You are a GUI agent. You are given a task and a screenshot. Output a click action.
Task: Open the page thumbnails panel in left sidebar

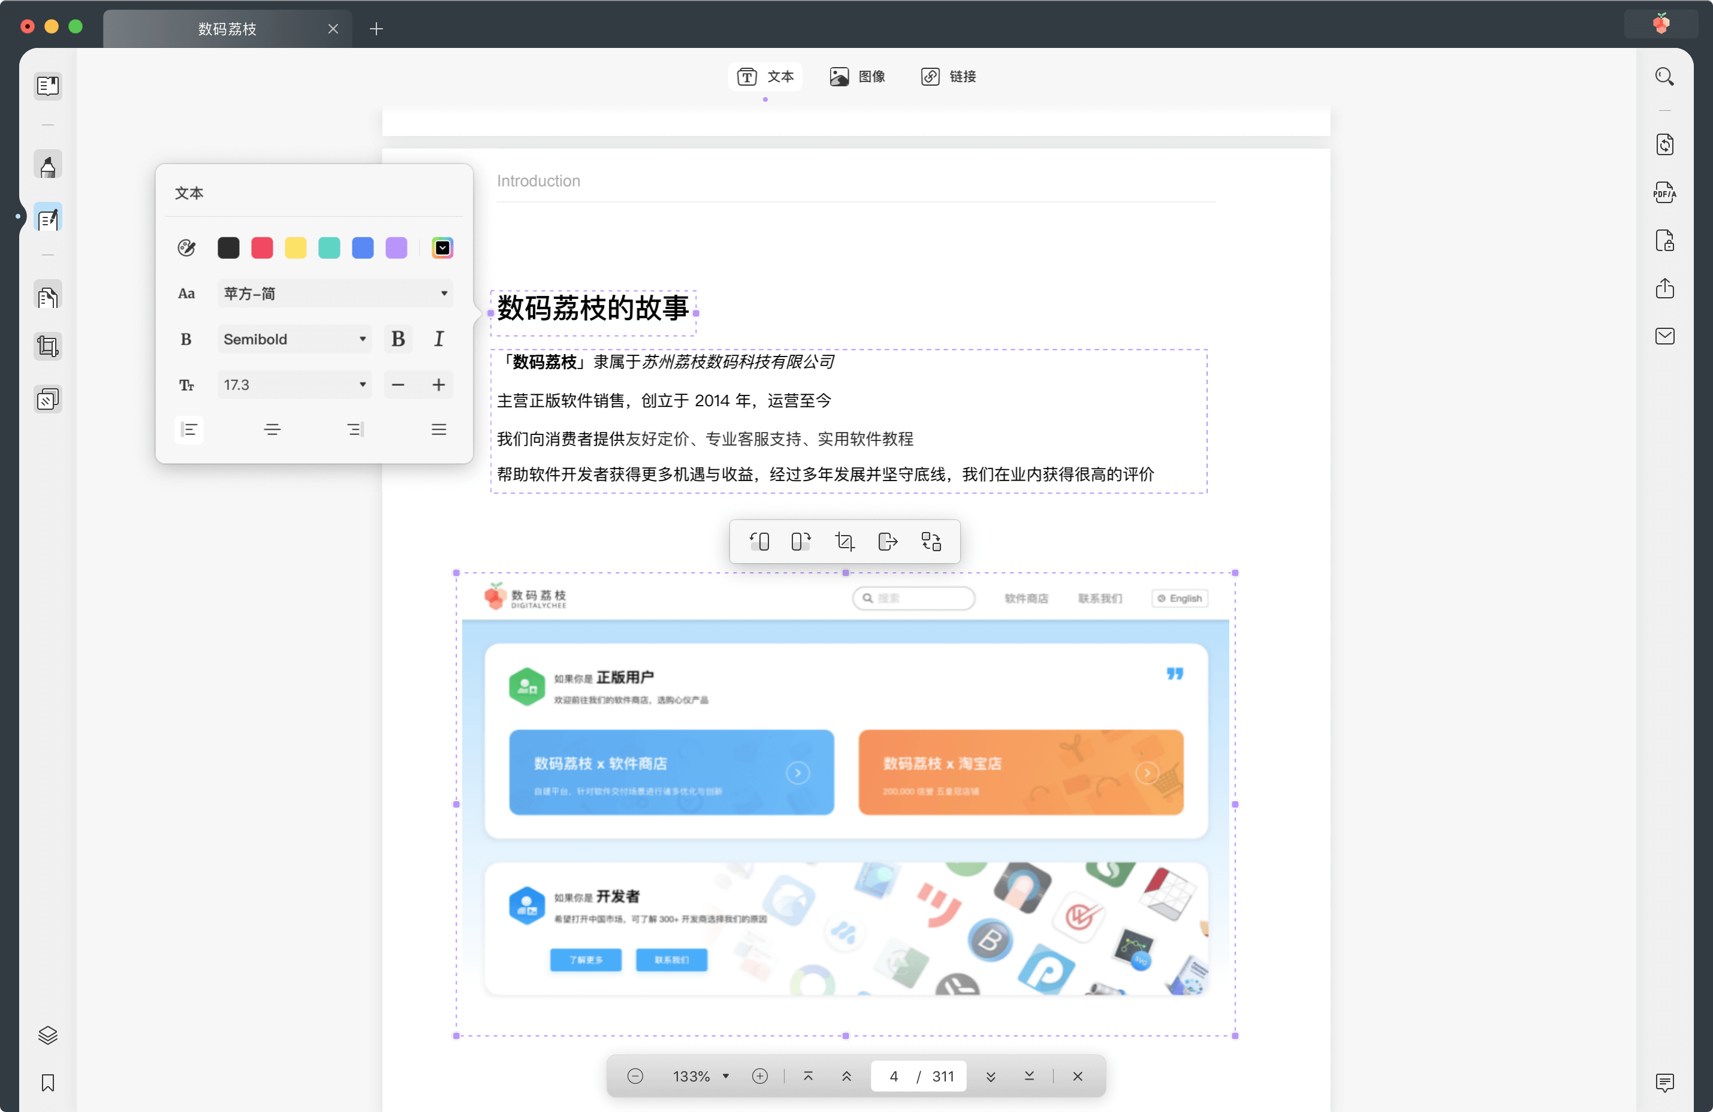[47, 86]
